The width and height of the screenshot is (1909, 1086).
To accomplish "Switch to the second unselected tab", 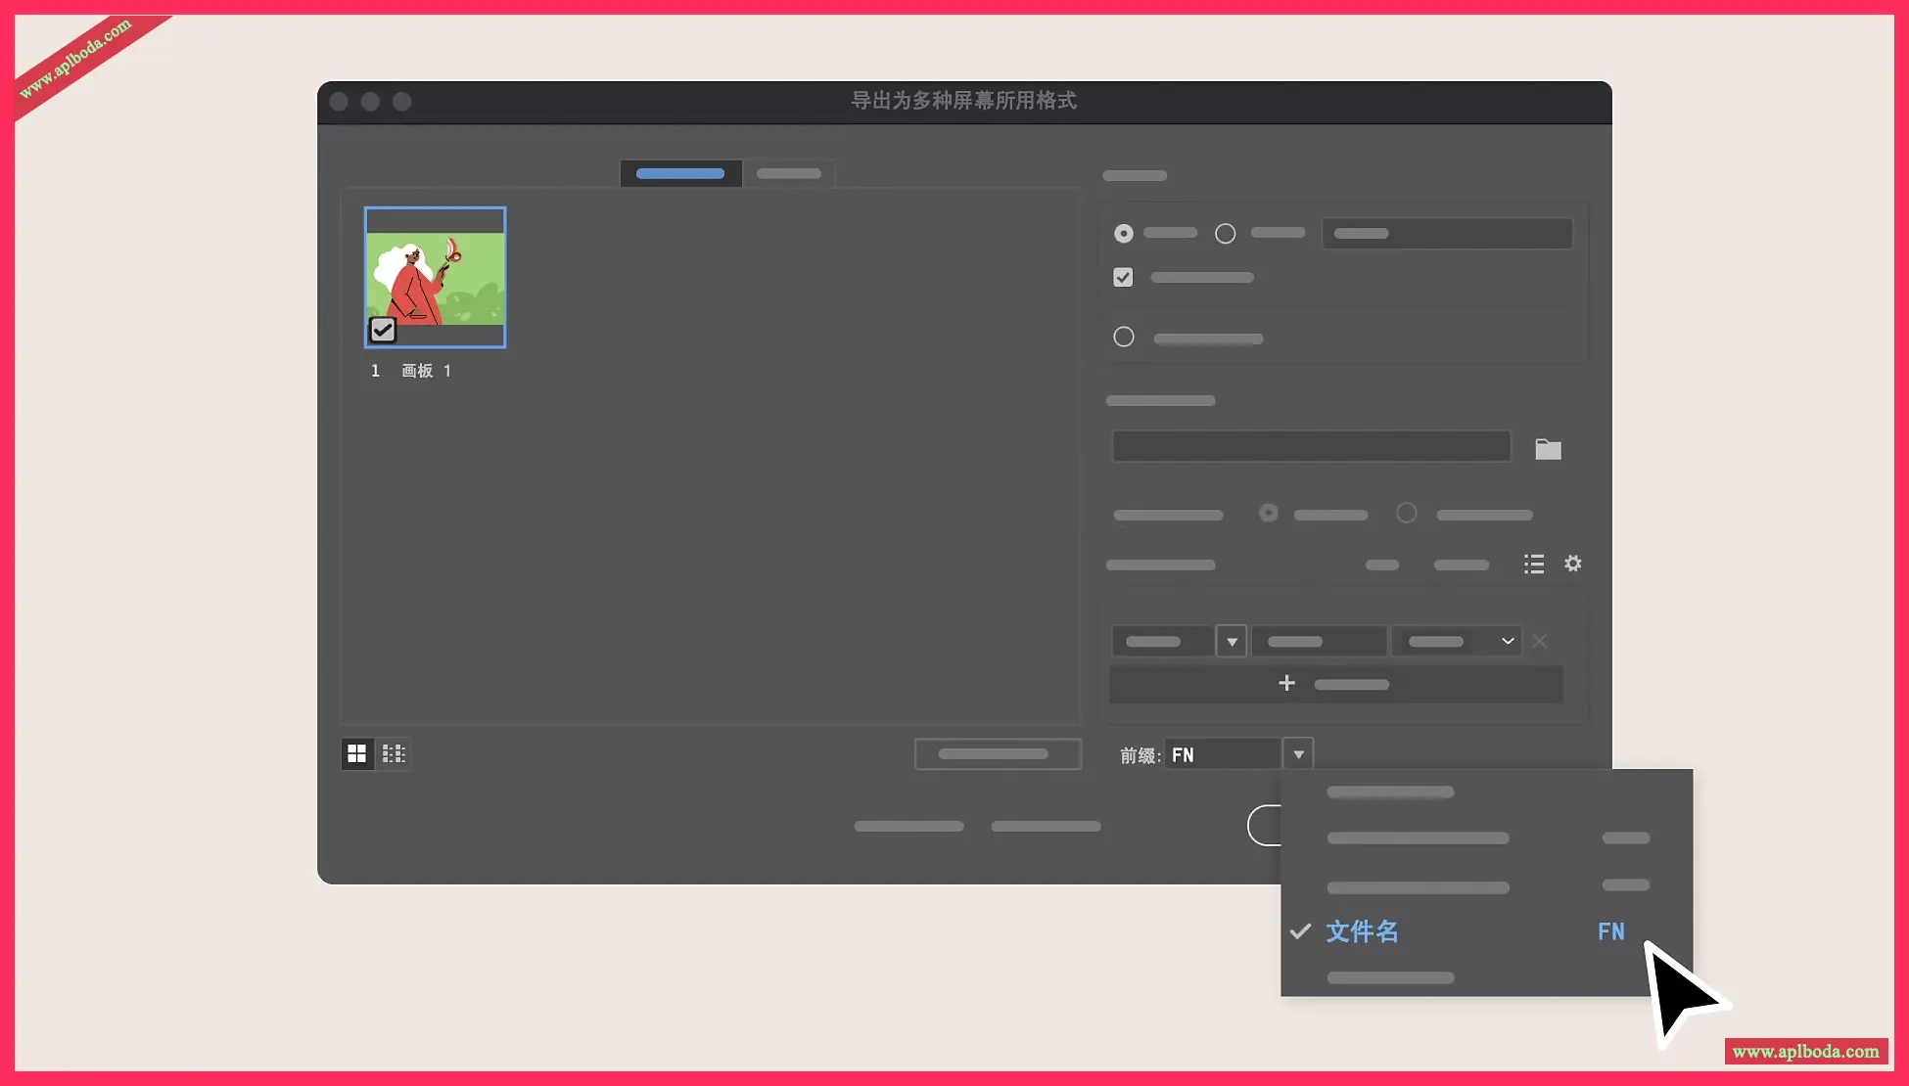I will coord(788,173).
